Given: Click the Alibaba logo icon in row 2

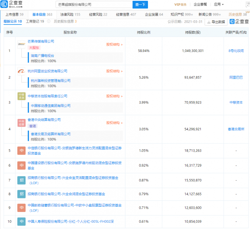Looking at the screenshot, I should pyautogui.click(x=21, y=71).
